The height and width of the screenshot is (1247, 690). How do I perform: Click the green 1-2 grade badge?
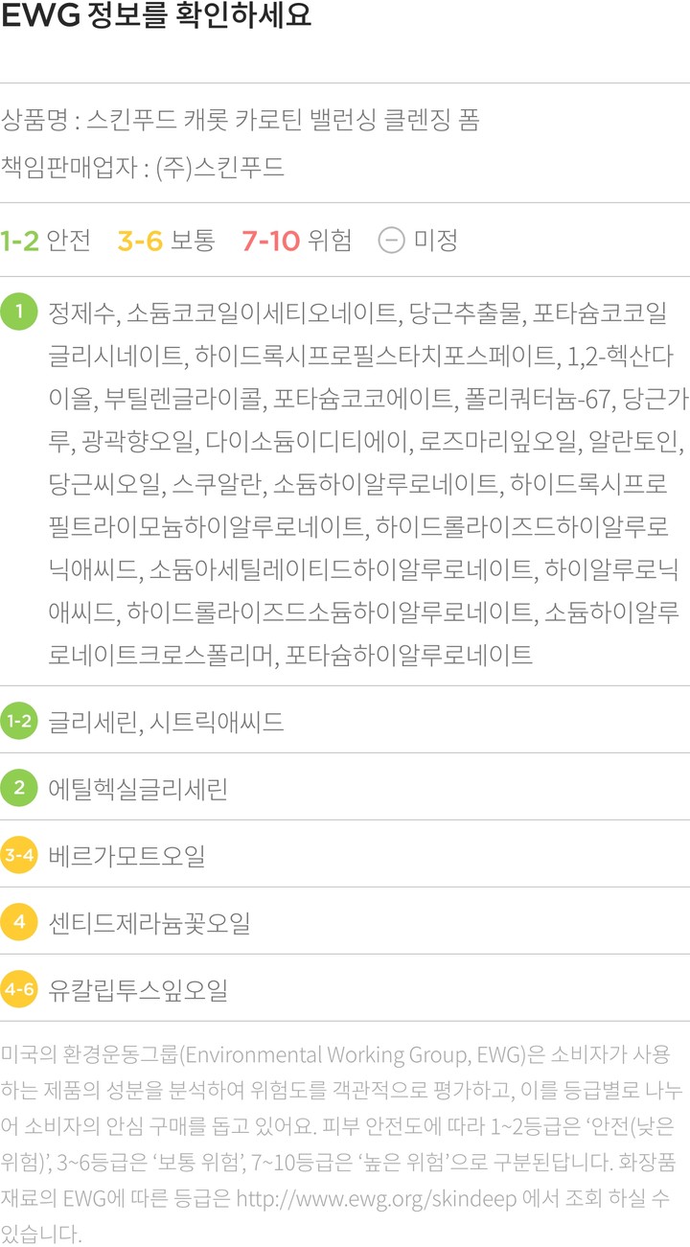point(18,721)
